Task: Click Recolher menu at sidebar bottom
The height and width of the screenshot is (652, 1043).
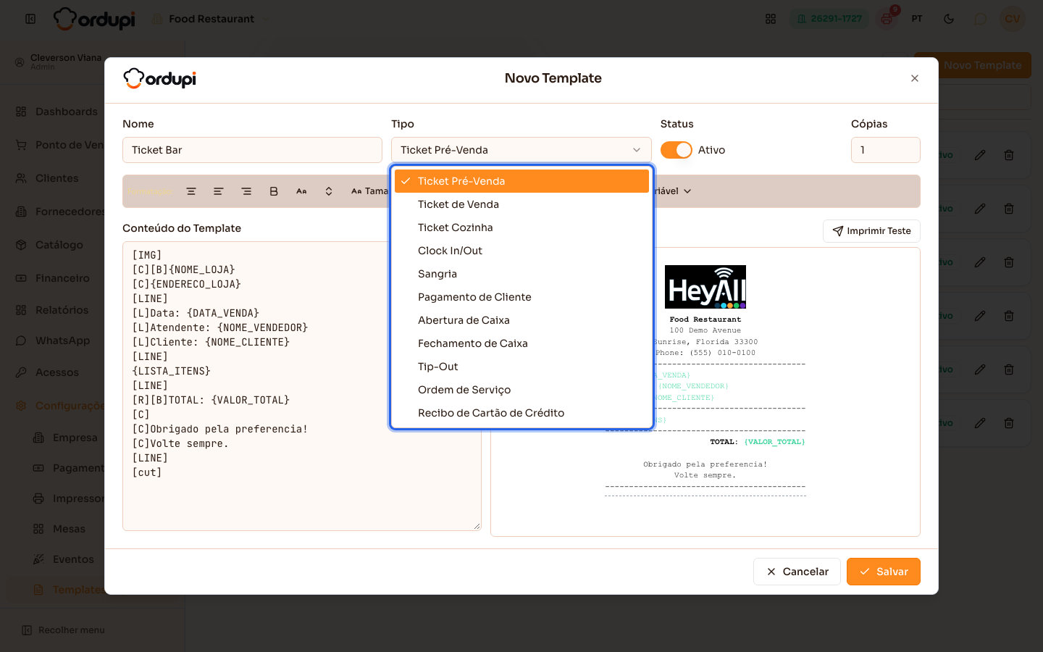Action: coord(64,630)
